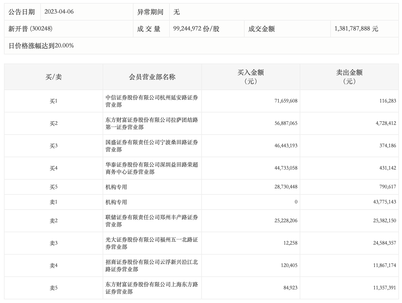This screenshot has height=303, width=402.
Task: Click the 公告日期 label
Action: (21, 12)
